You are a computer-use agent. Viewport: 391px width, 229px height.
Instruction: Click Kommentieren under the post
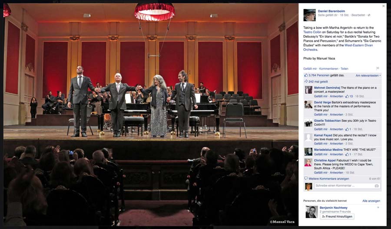329,69
